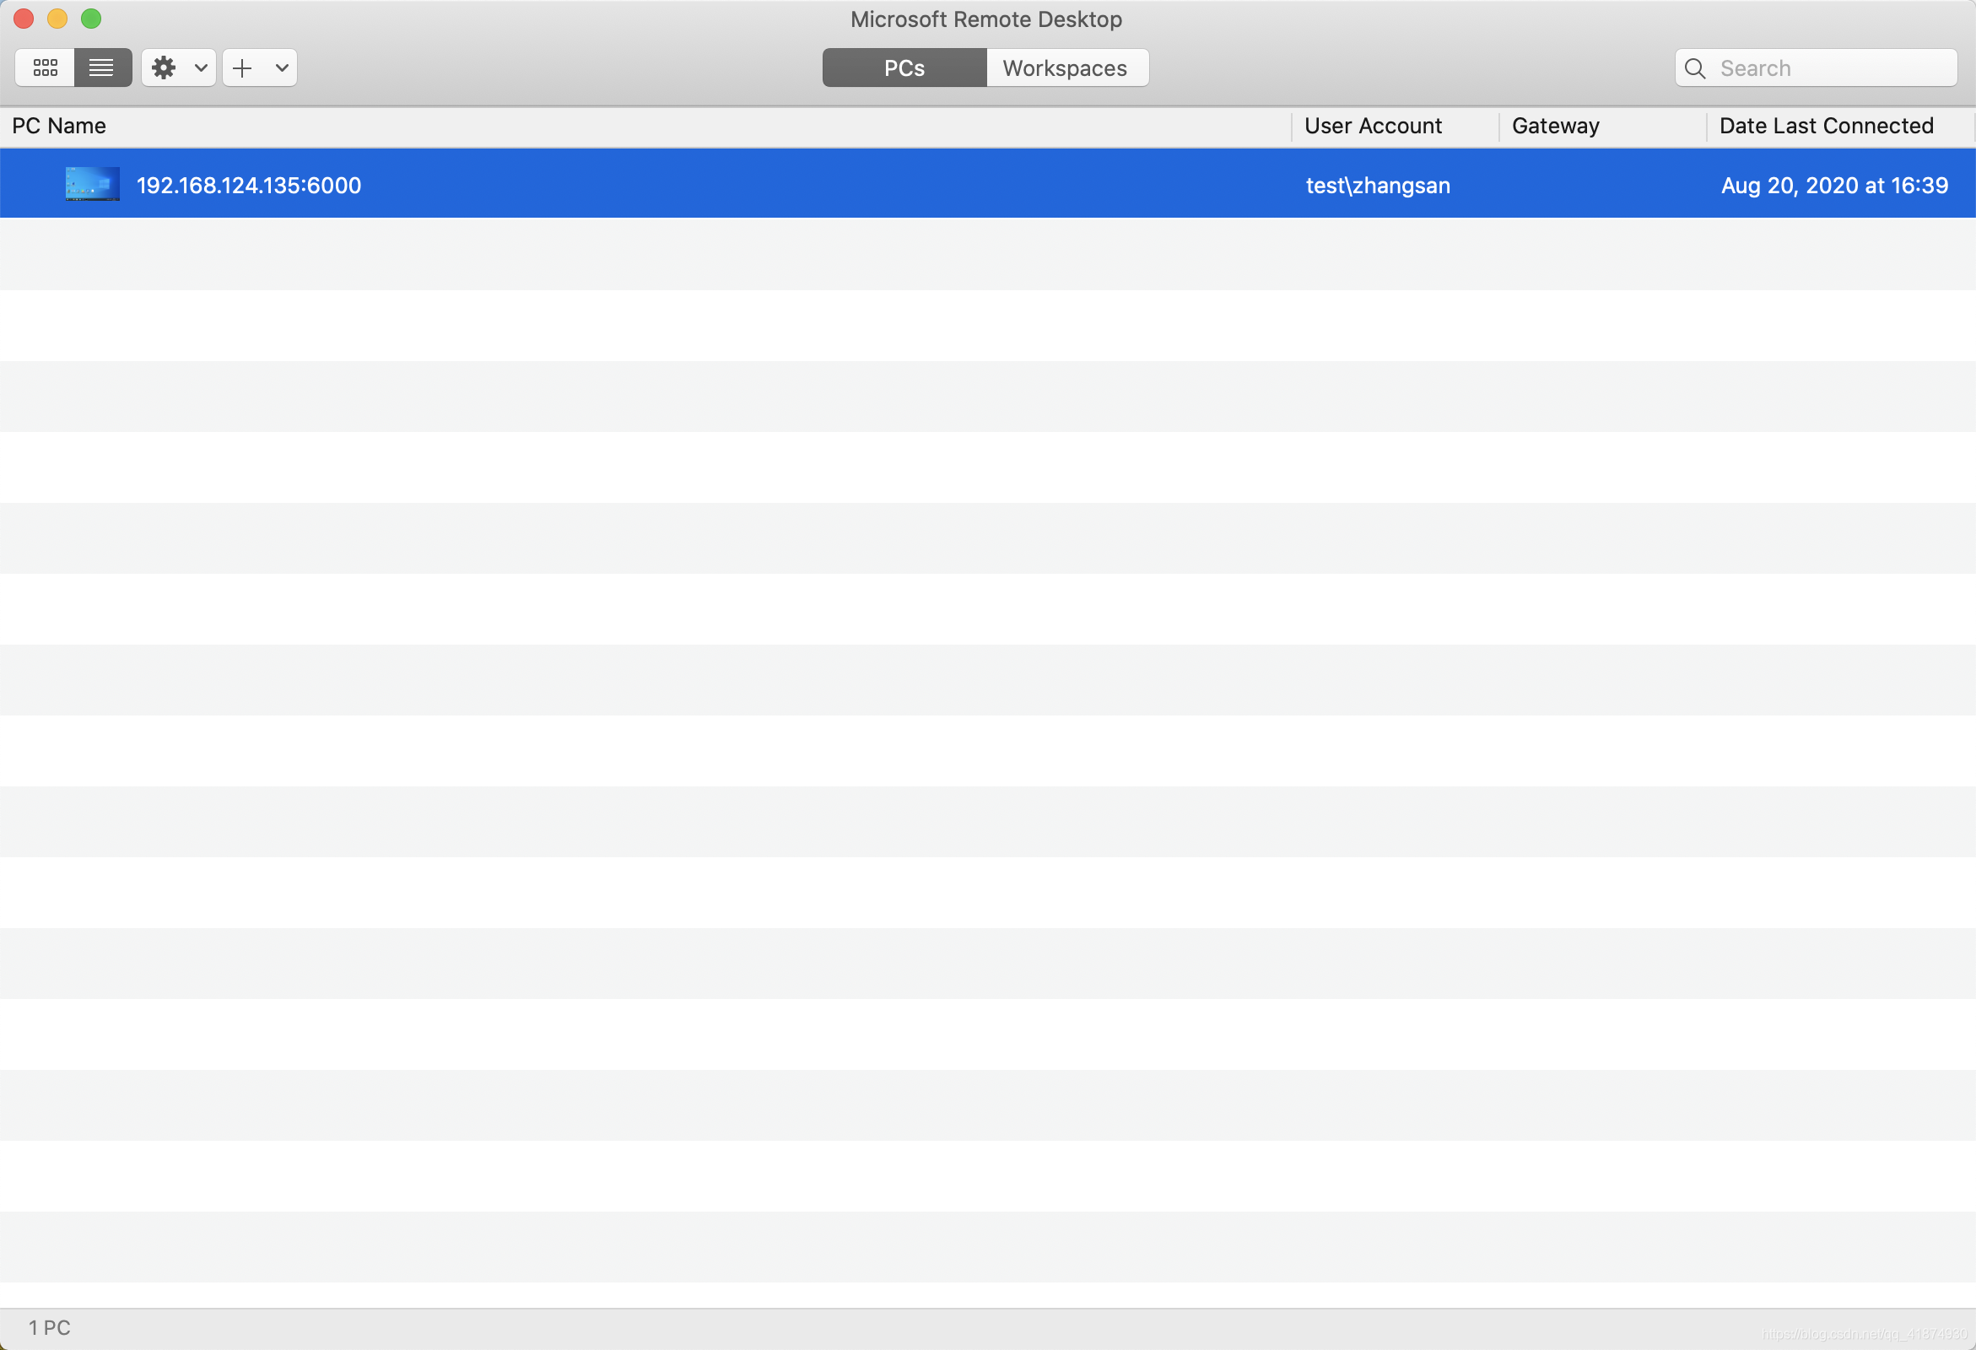The image size is (1976, 1350).
Task: Click the yellow minimize window button
Action: [x=57, y=19]
